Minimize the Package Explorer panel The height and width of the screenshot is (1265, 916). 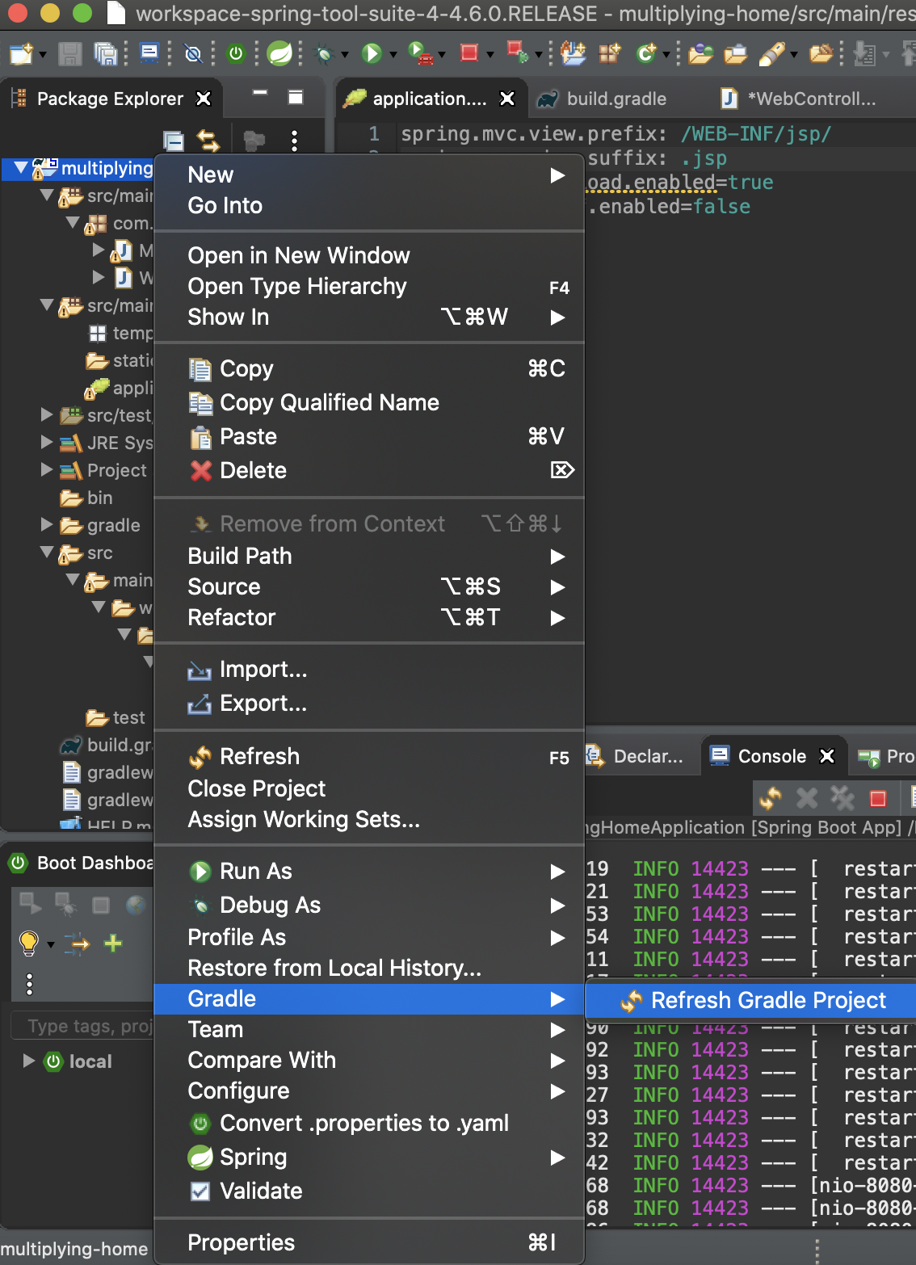260,93
